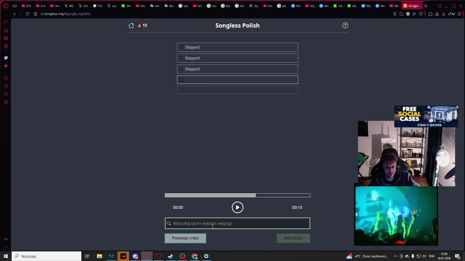Reload the current page

click(27, 14)
